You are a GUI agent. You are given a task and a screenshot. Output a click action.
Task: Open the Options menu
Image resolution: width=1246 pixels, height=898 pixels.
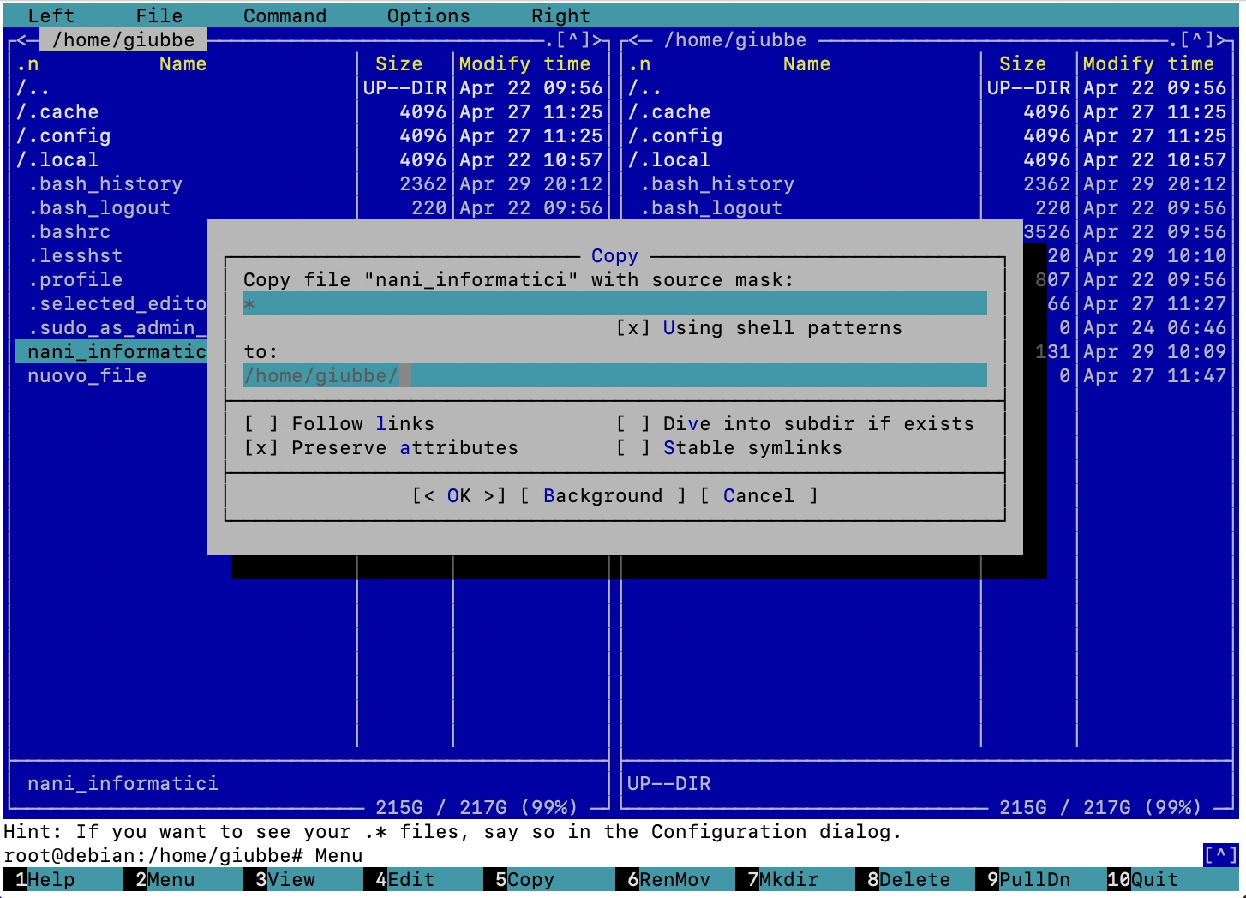click(x=428, y=15)
